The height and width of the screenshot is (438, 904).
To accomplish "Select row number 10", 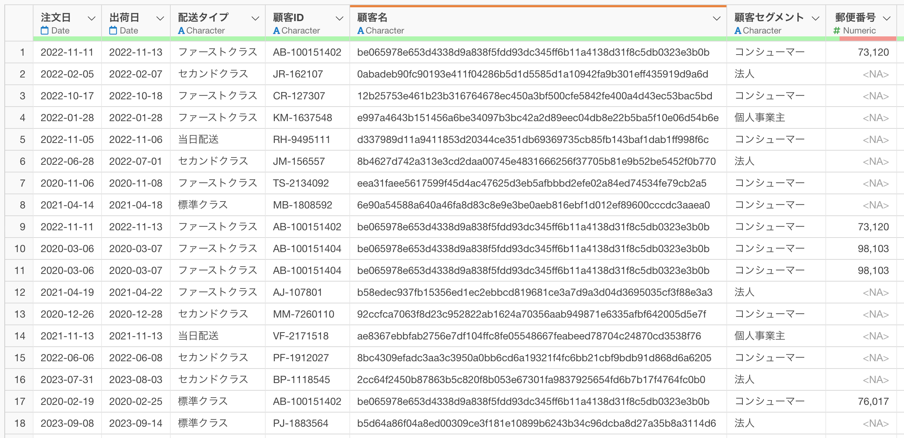I will [x=20, y=249].
